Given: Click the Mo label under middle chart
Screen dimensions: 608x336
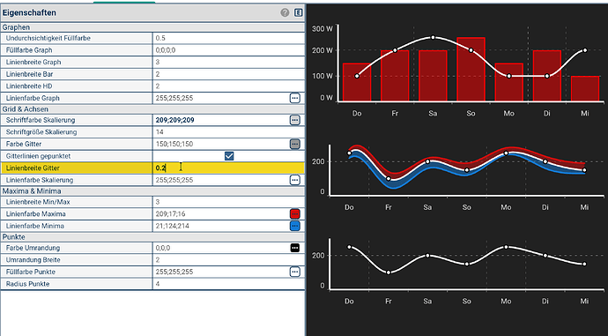Looking at the screenshot, I should 506,207.
